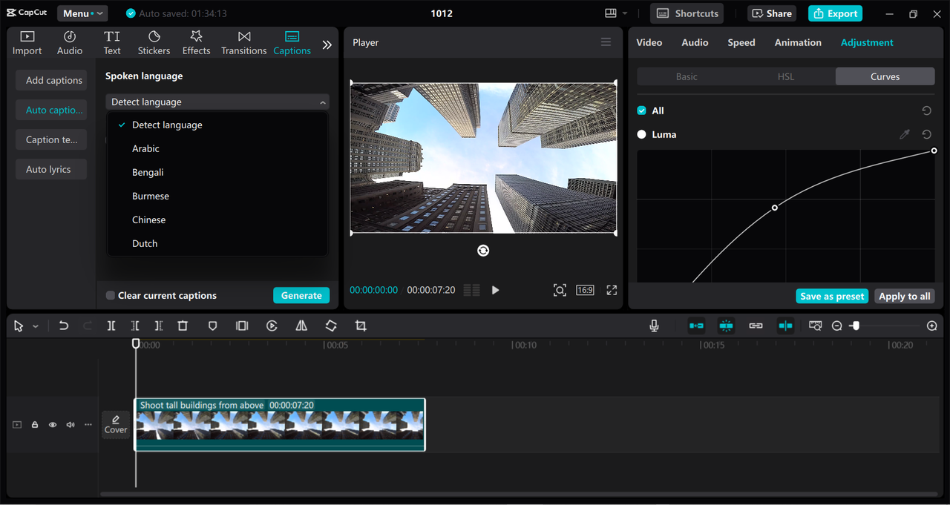Switch to the HSL tab

click(785, 76)
